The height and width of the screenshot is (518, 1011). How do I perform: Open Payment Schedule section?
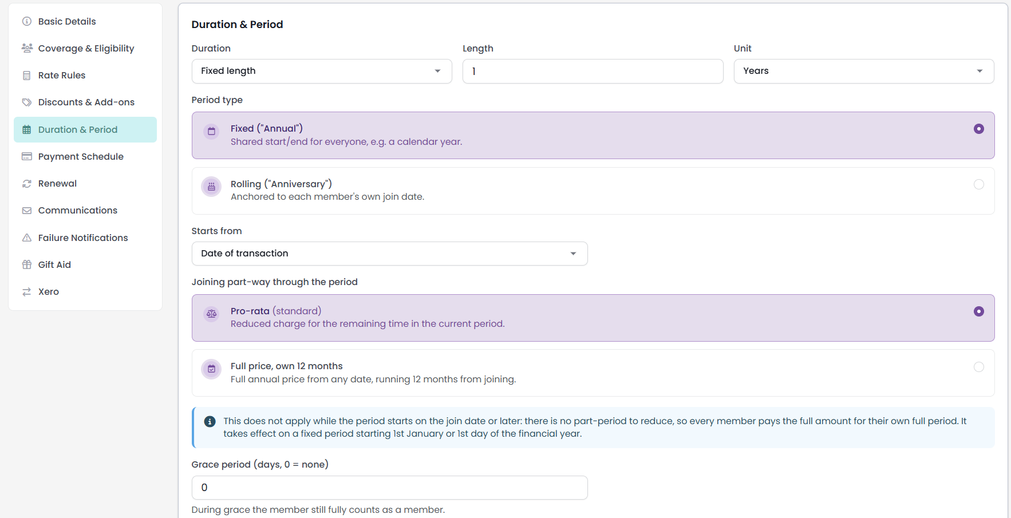point(85,156)
